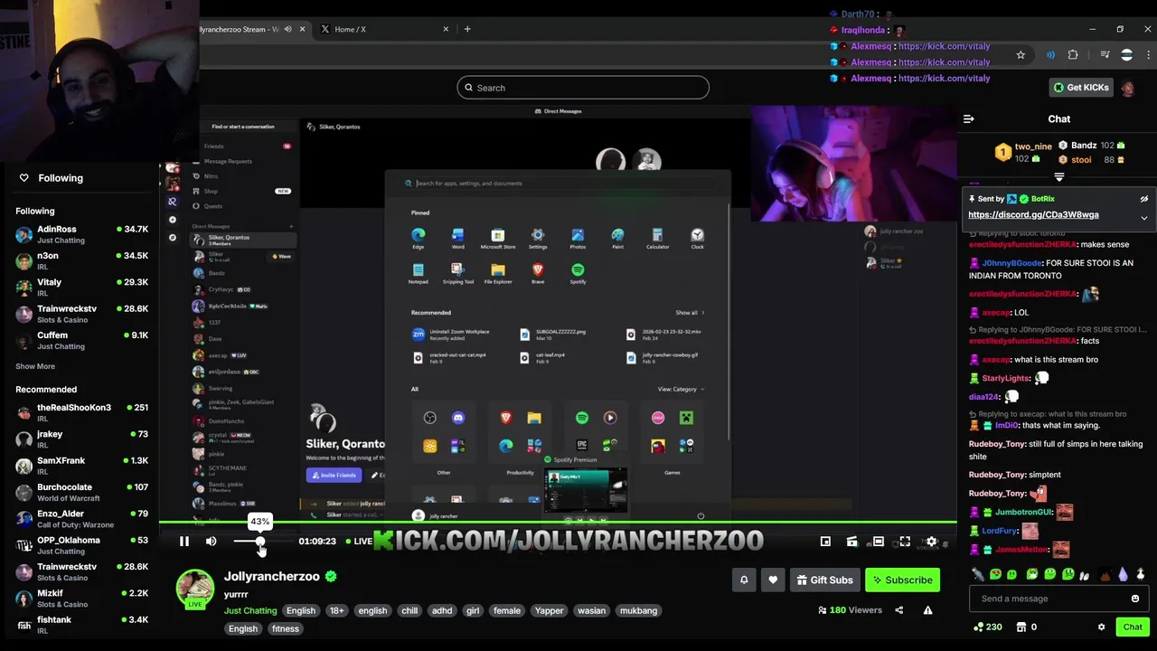This screenshot has width=1157, height=651.
Task: Pause the live stream playback
Action: 183,542
